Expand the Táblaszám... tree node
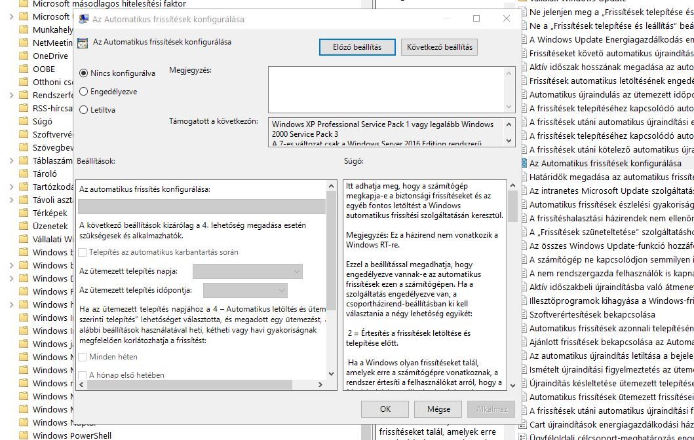 click(12, 160)
